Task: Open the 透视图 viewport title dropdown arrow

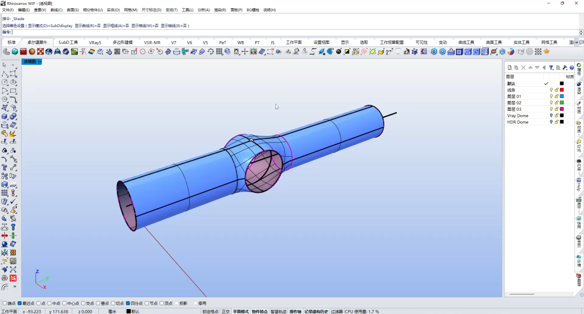Action: (40, 62)
